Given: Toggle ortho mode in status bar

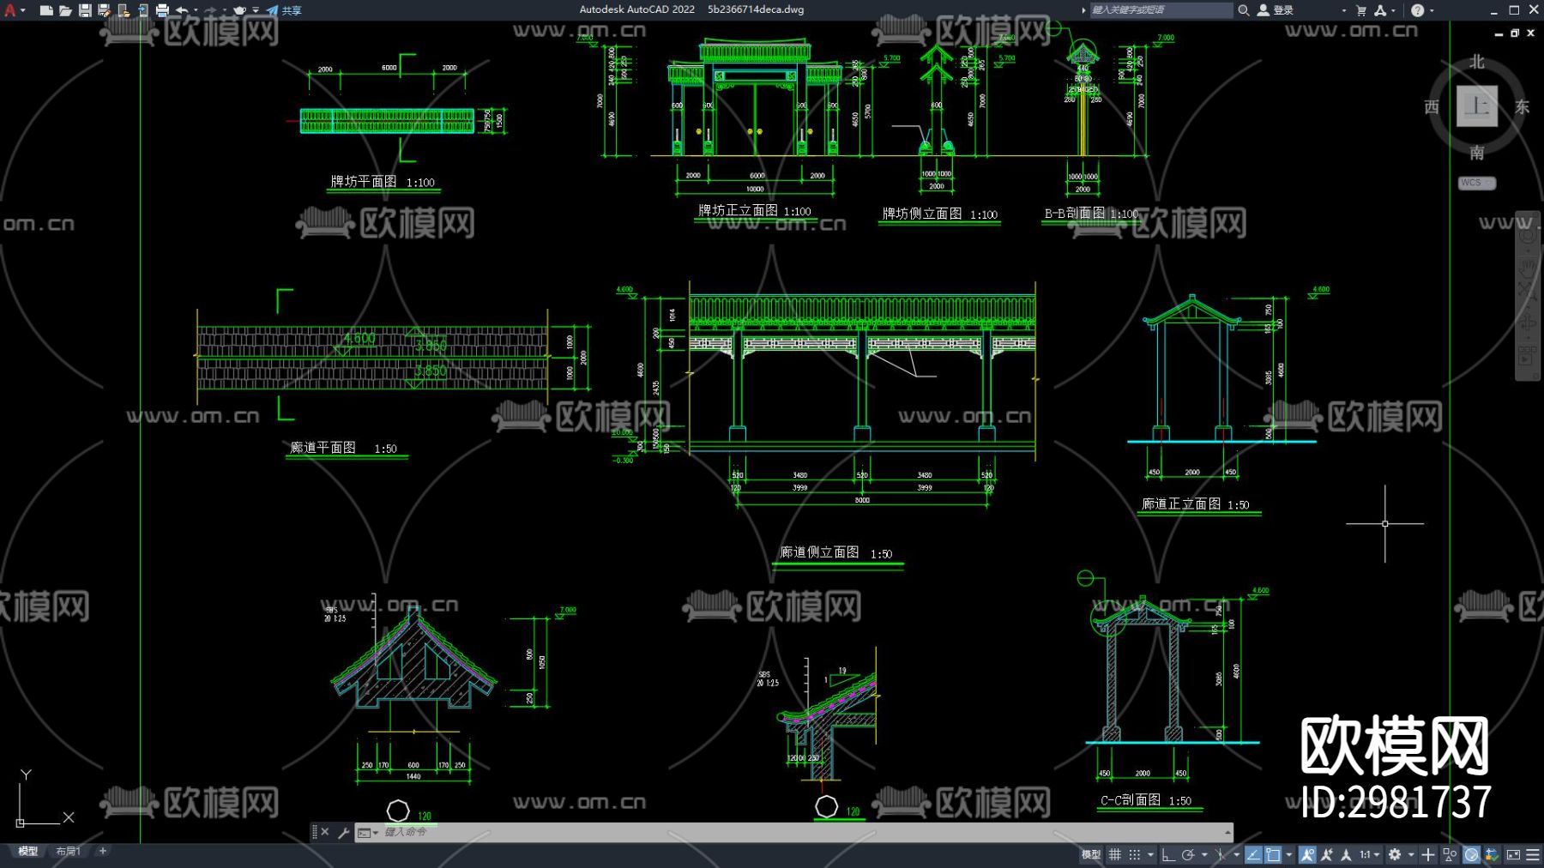Looking at the screenshot, I should 1168,854.
